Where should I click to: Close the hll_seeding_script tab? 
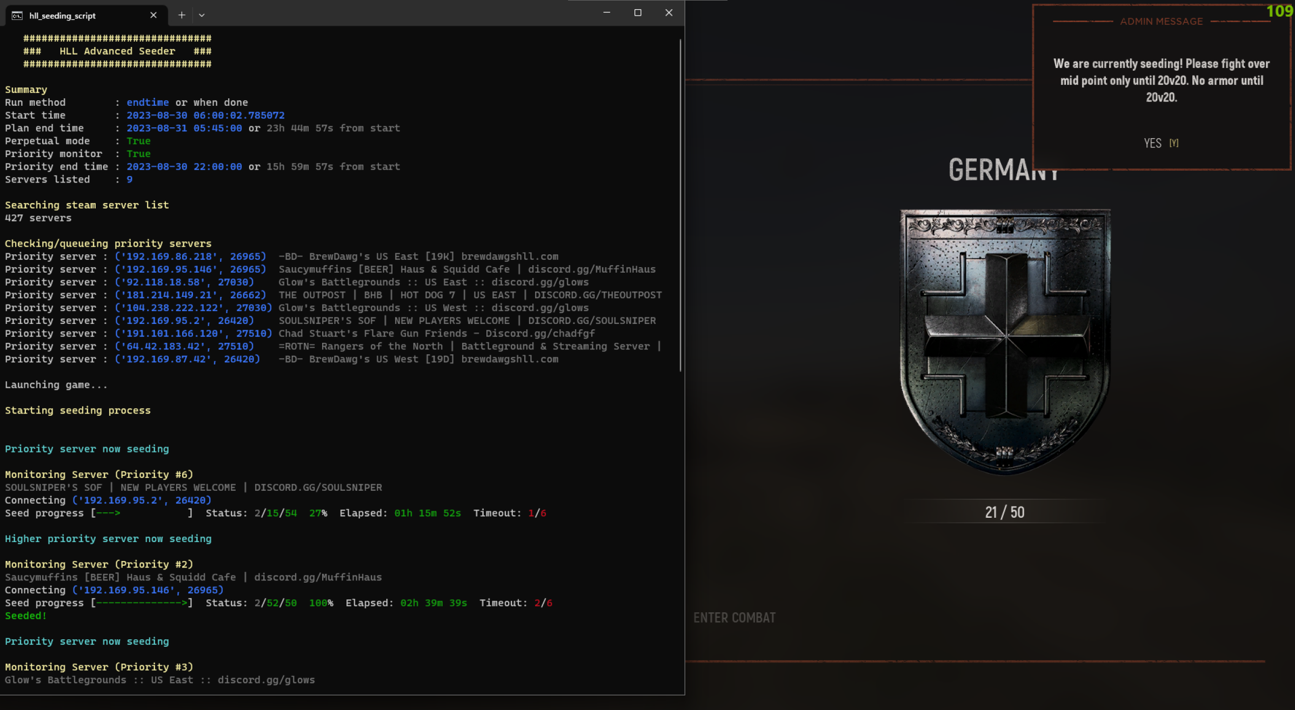pyautogui.click(x=153, y=15)
